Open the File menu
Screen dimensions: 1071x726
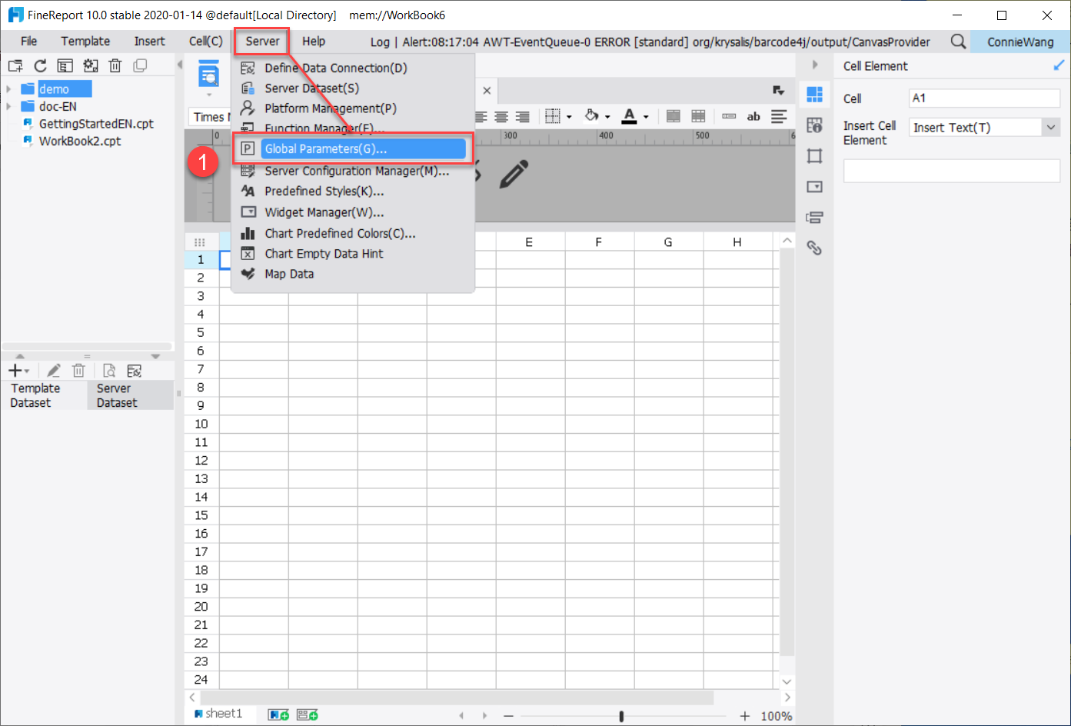(x=29, y=42)
